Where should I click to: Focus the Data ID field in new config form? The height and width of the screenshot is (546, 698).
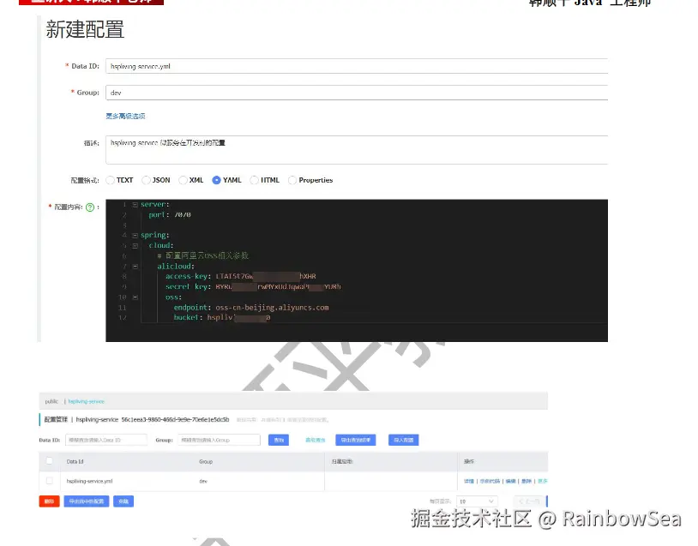coord(357,66)
